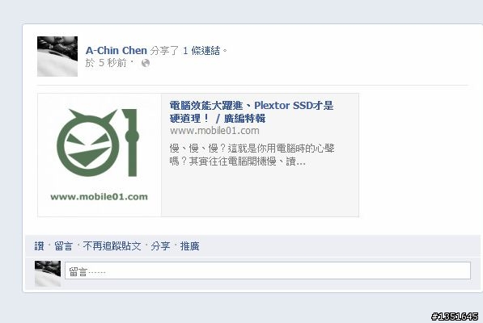Click the "1" numeral of the mobile01 logo

click(x=131, y=143)
